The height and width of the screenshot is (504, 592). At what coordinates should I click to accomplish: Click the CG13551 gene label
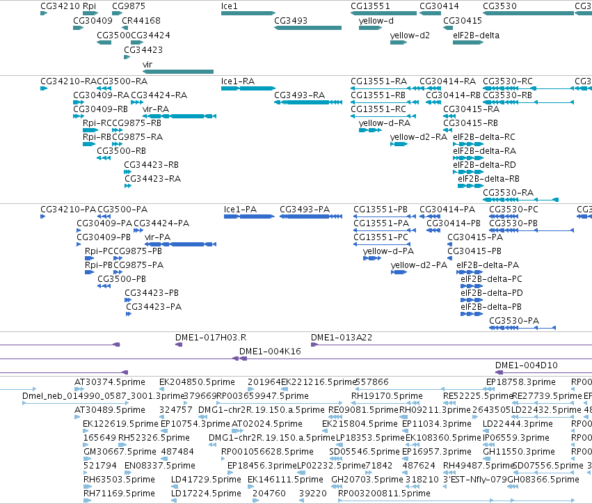point(370,6)
